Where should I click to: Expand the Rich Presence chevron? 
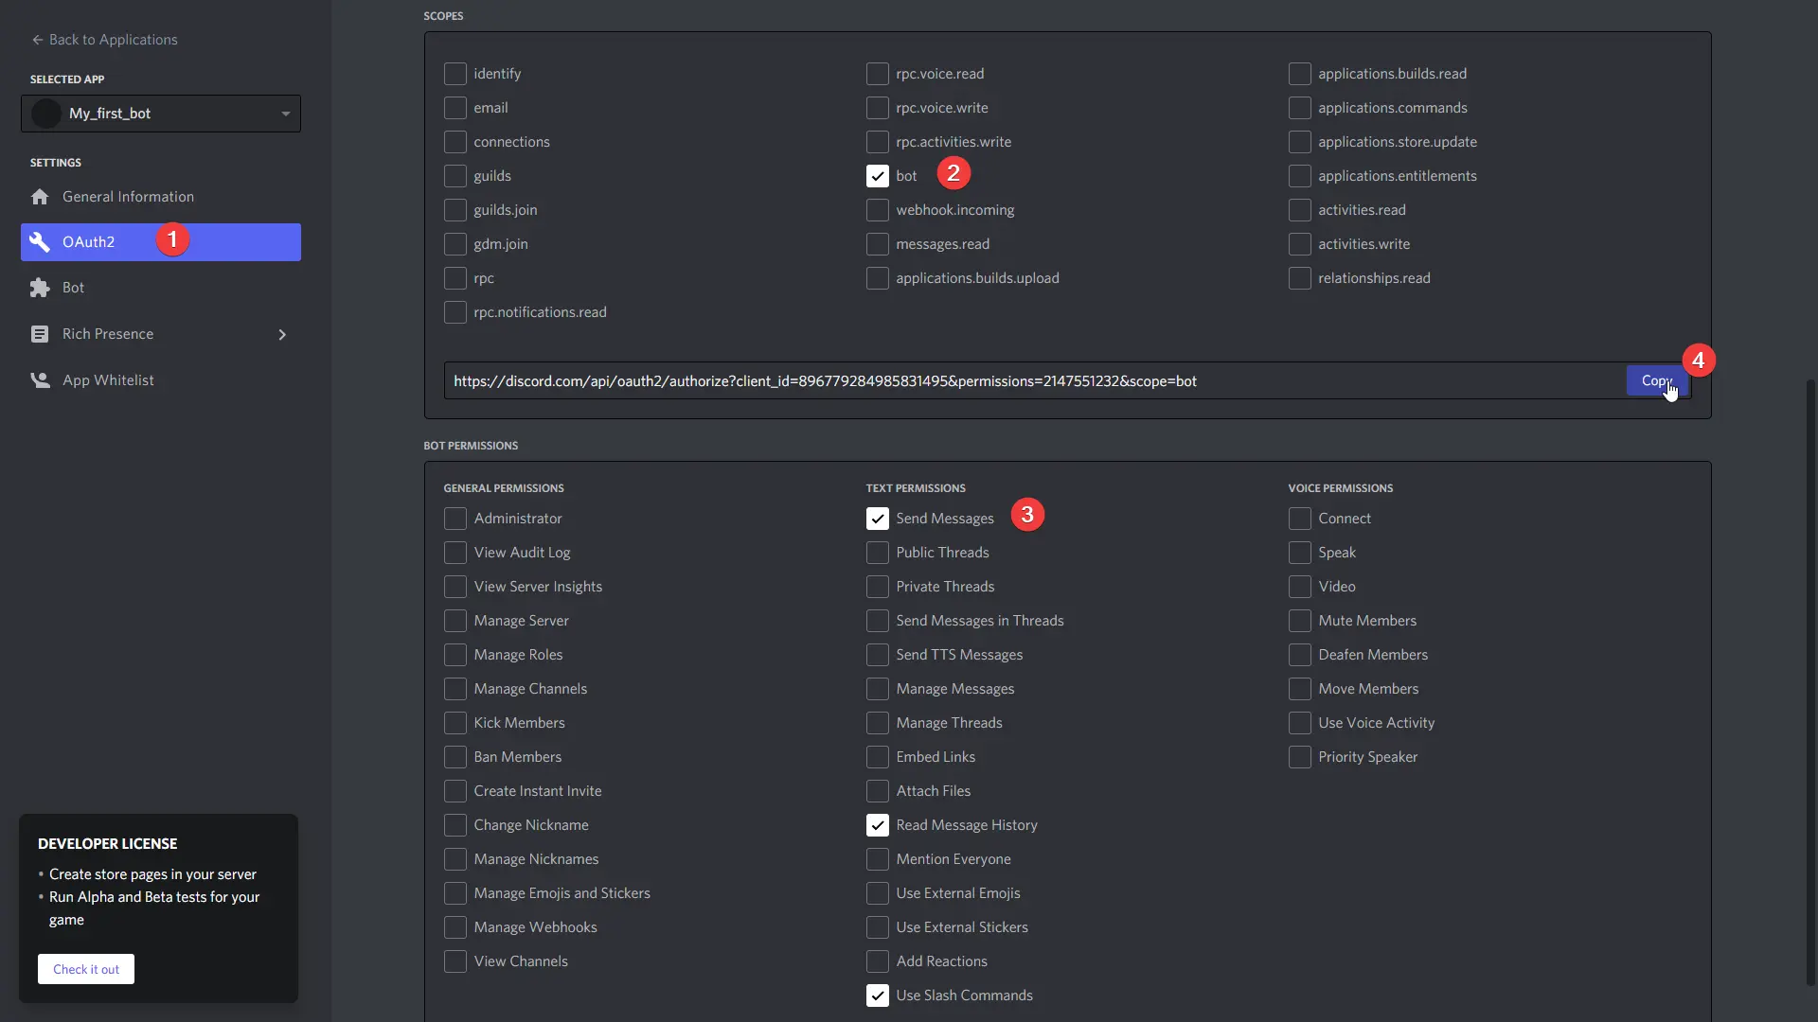point(282,334)
